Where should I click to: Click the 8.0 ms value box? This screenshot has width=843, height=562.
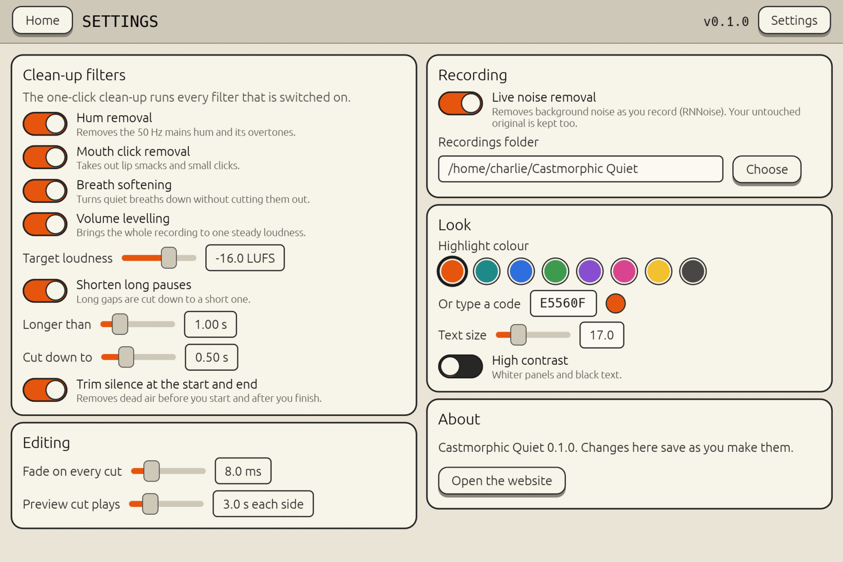pos(243,471)
